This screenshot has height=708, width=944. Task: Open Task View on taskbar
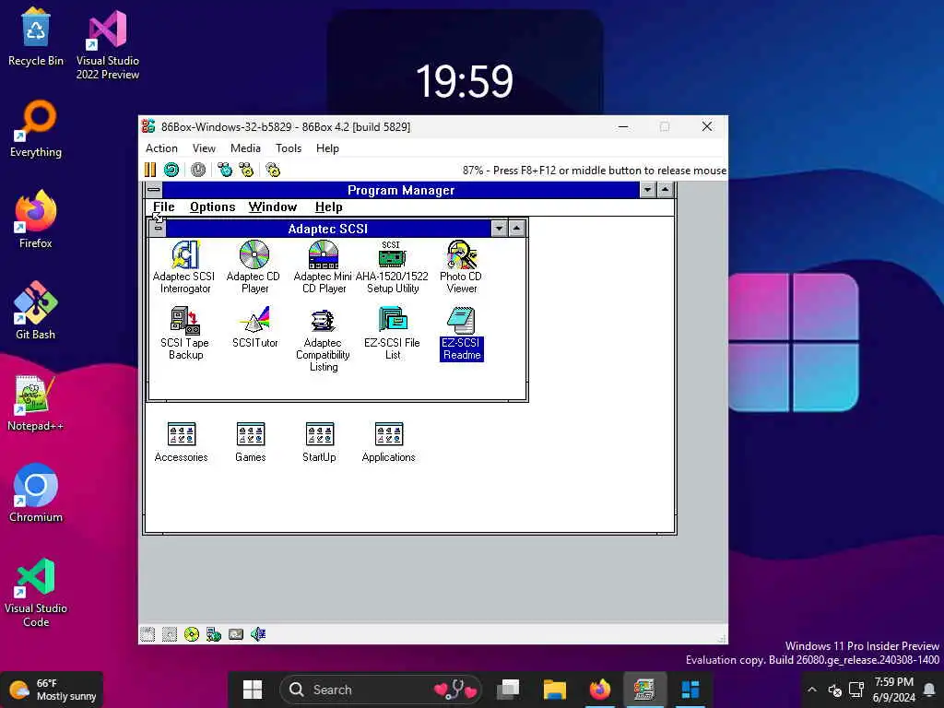pyautogui.click(x=508, y=690)
